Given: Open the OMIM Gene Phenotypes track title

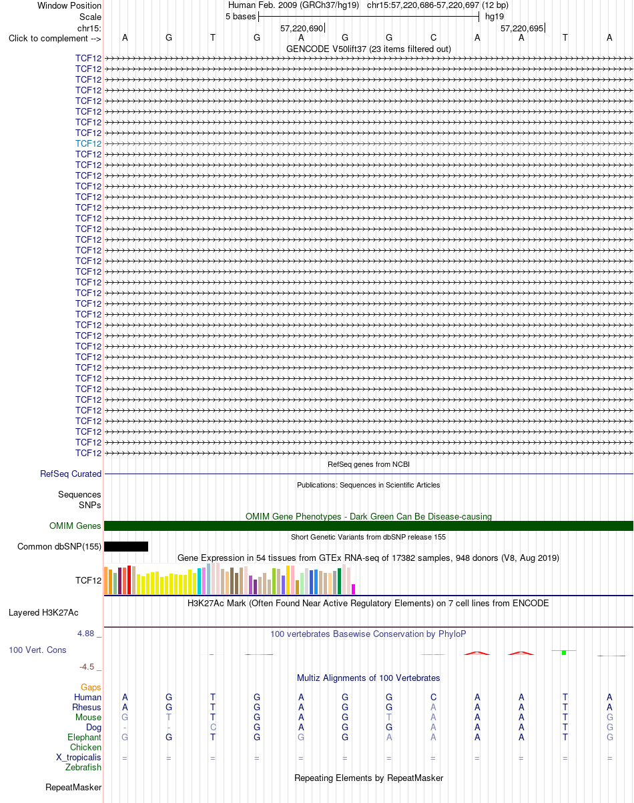Looking at the screenshot, I should click(x=368, y=516).
